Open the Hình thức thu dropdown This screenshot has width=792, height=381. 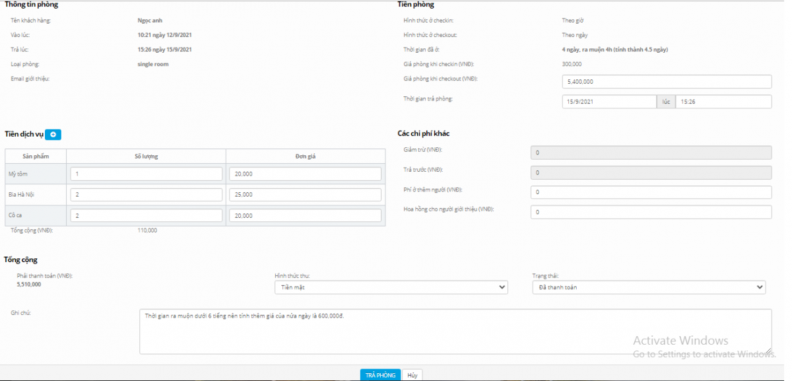[x=391, y=287]
